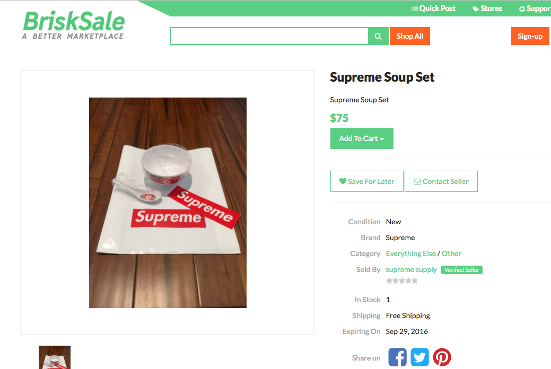
Task: Save item with Save For Later
Action: pos(367,181)
